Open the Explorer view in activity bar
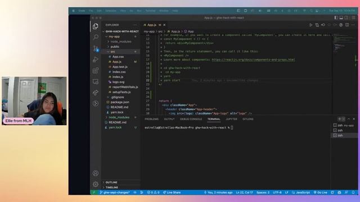 (x=96, y=26)
